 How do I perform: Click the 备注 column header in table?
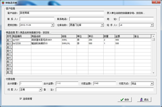coord(143,36)
